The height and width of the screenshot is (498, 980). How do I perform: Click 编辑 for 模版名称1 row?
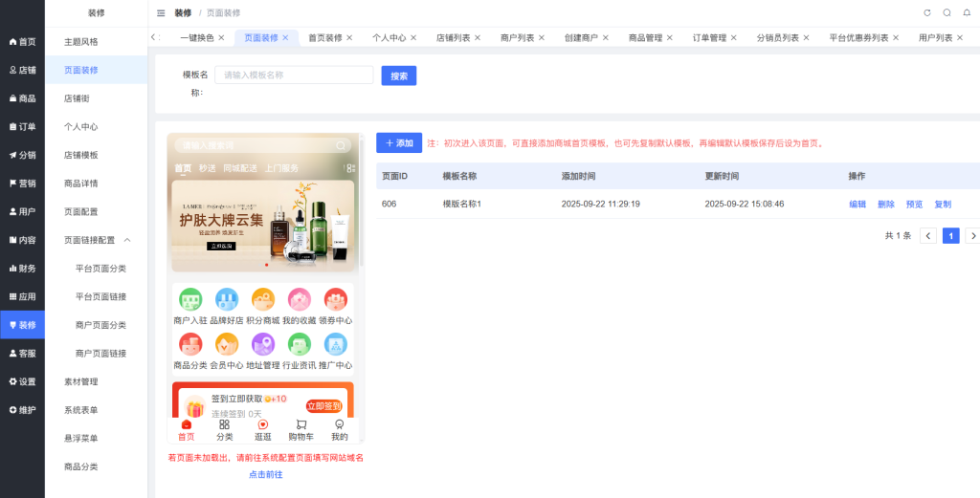click(x=857, y=204)
